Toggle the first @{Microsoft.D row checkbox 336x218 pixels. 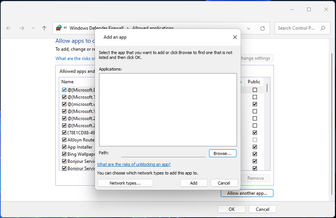pos(64,90)
